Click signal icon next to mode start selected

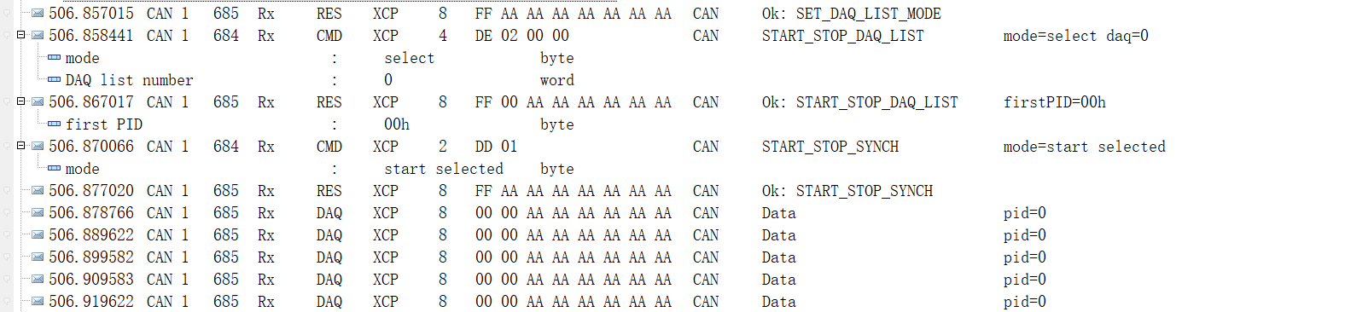(55, 169)
